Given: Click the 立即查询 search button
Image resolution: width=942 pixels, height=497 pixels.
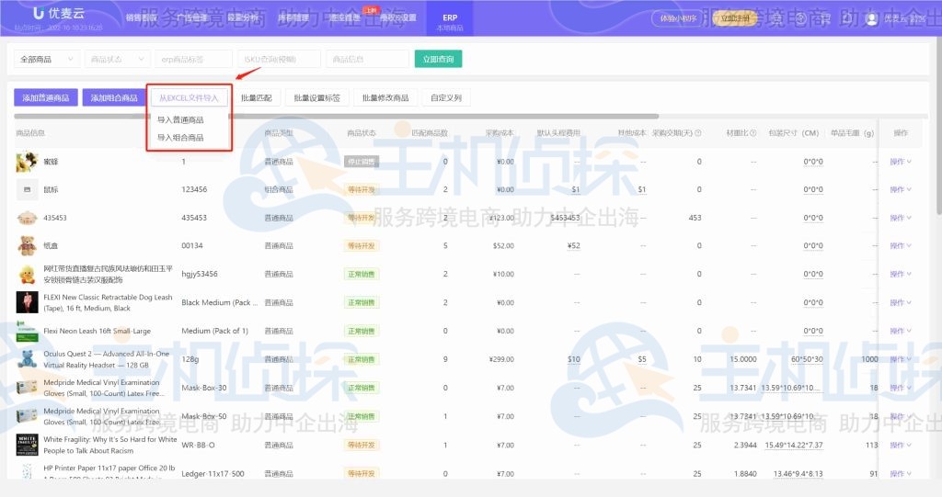Looking at the screenshot, I should click(438, 59).
